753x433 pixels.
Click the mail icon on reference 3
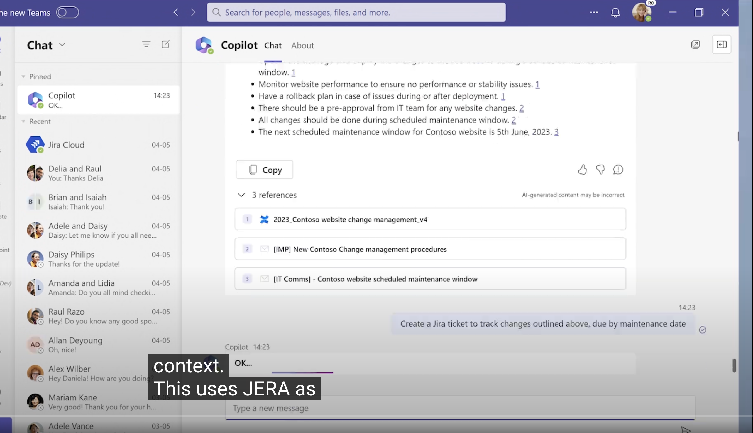coord(264,279)
